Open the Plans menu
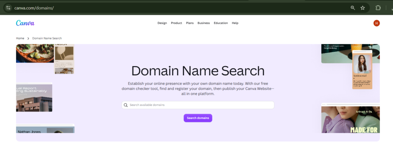This screenshot has width=393, height=149. tap(190, 23)
